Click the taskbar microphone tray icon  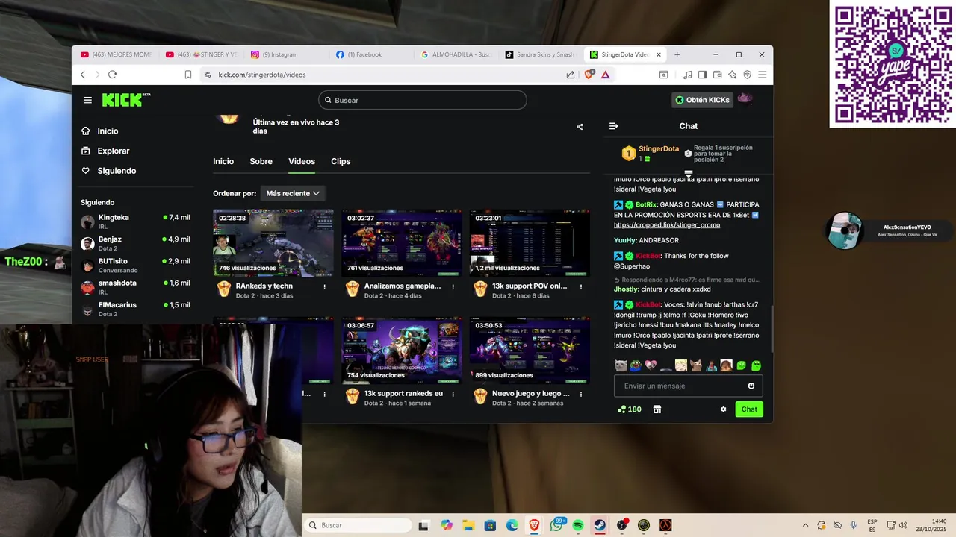[853, 525]
